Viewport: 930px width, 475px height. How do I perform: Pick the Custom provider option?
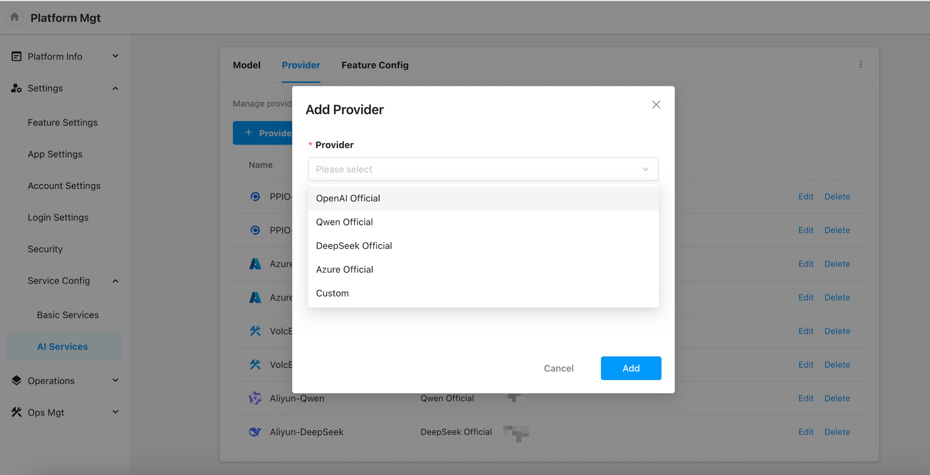(x=332, y=293)
